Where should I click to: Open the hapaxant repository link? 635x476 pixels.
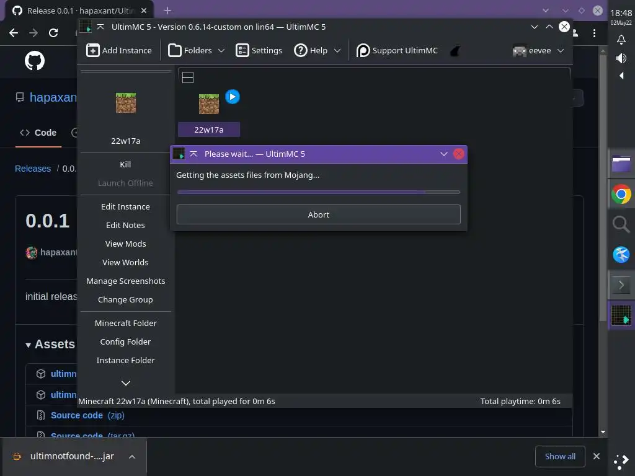coord(53,97)
